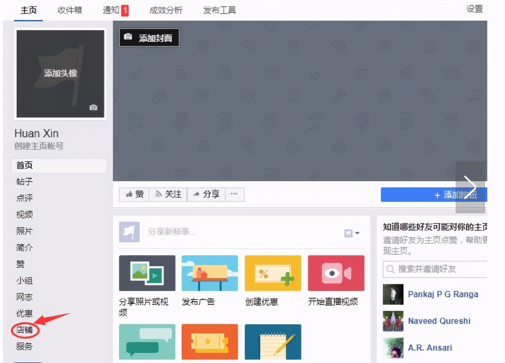This screenshot has width=505, height=363.
Task: Open the more options menu beside 分享
Action: (235, 194)
